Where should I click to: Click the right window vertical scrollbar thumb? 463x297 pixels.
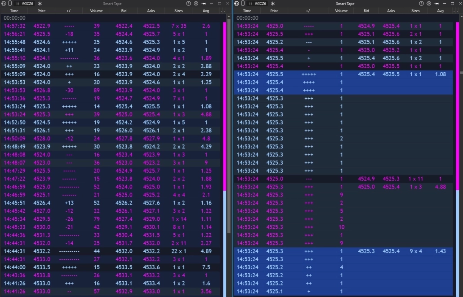[462, 73]
